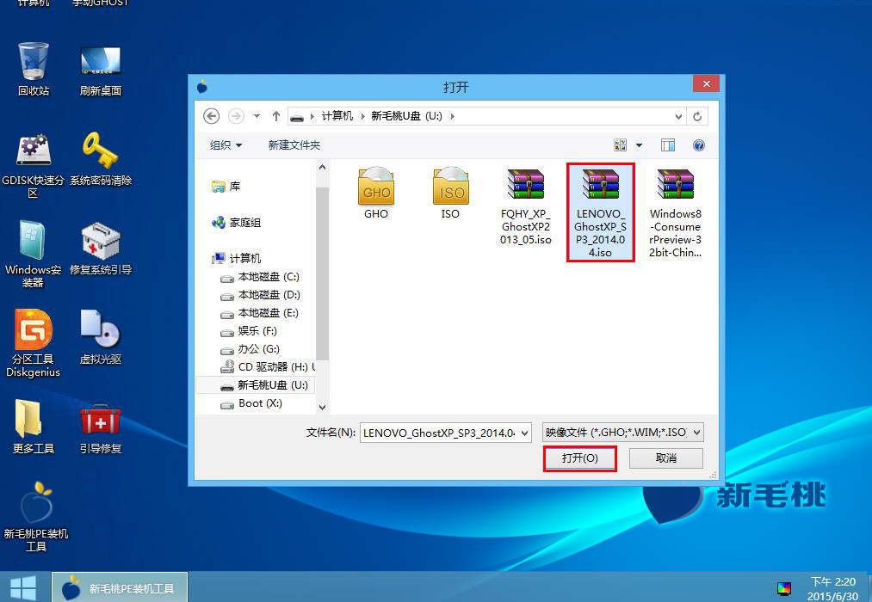Click navigation pane scroll up arrow
872x602 pixels.
323,167
